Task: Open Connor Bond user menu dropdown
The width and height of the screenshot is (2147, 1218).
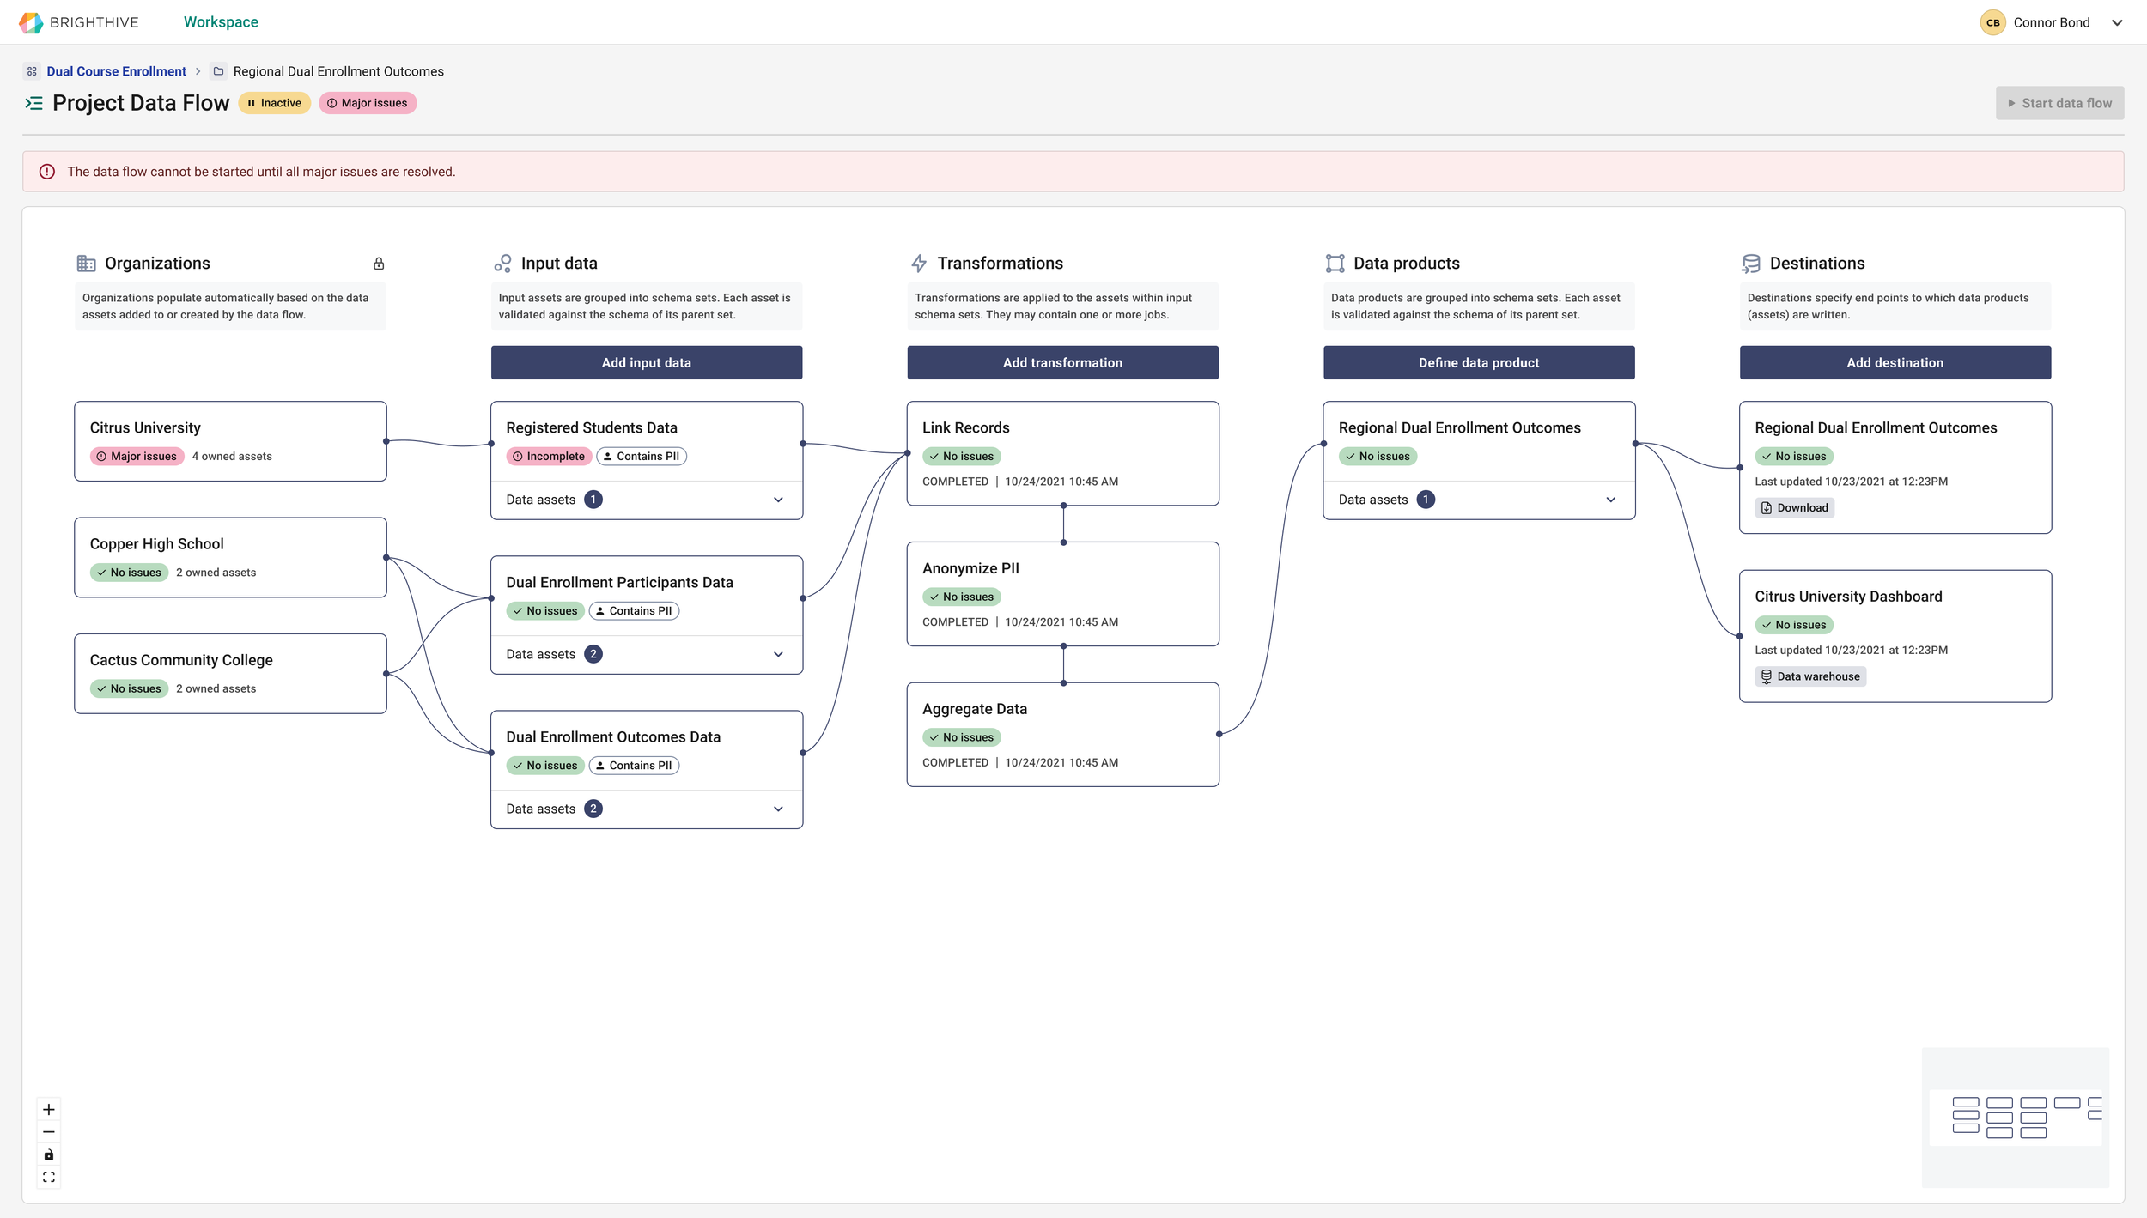Action: [x=2117, y=23]
